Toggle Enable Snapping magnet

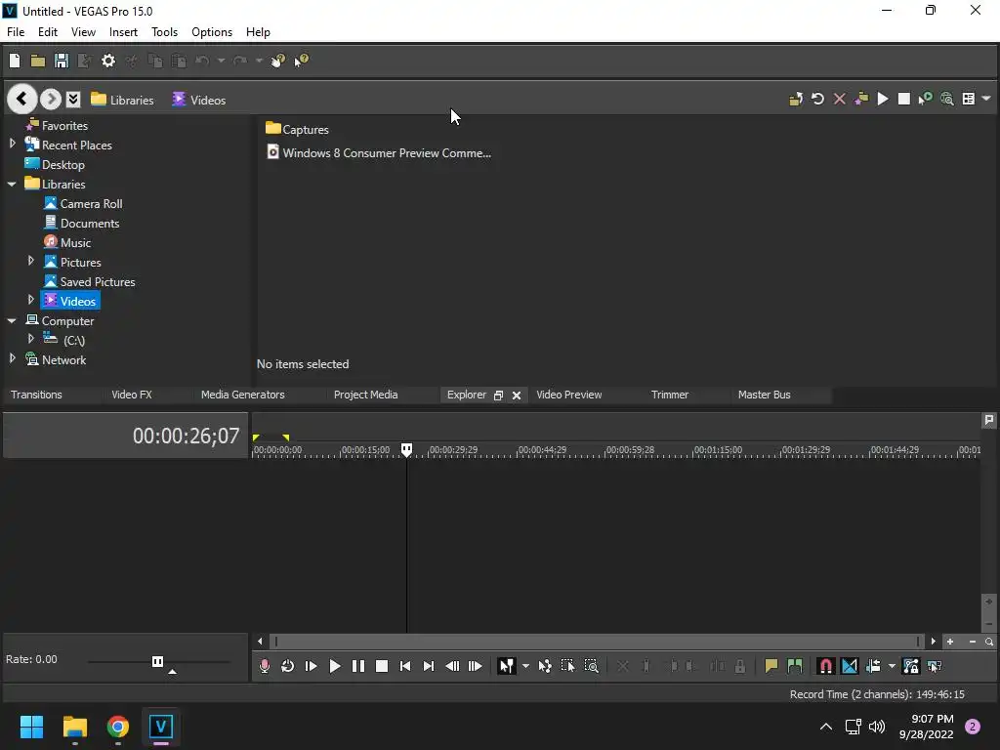[826, 666]
